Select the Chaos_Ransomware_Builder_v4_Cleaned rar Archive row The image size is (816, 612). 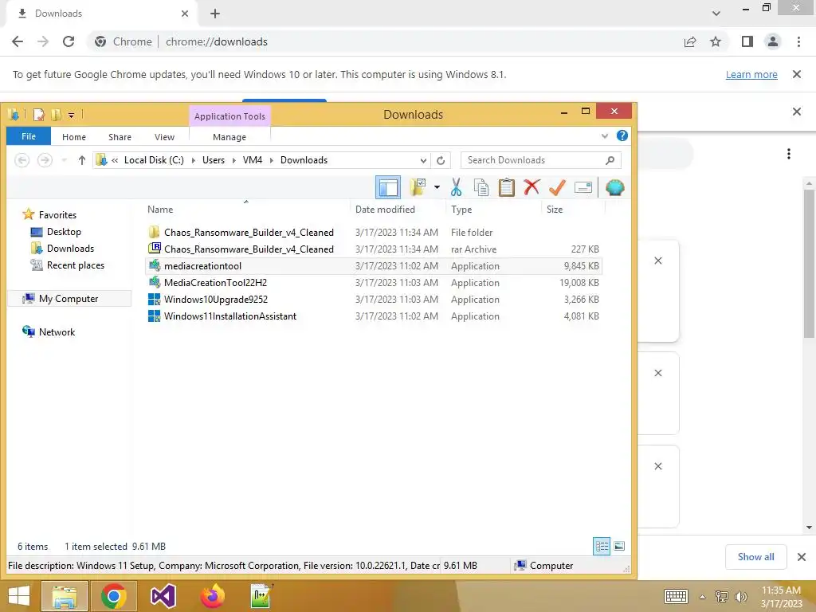[x=374, y=249]
